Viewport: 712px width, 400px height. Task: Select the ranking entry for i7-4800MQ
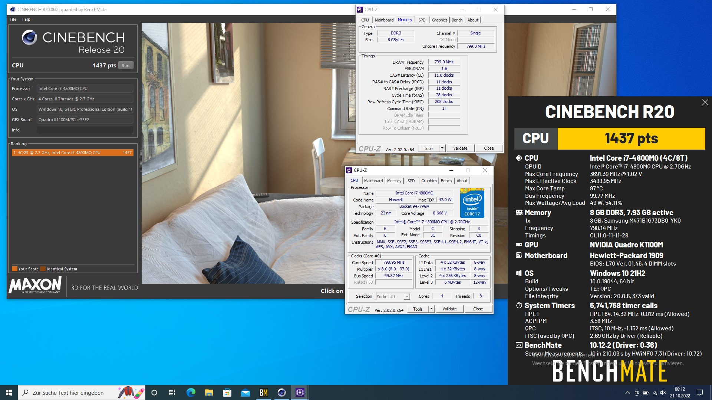click(72, 153)
